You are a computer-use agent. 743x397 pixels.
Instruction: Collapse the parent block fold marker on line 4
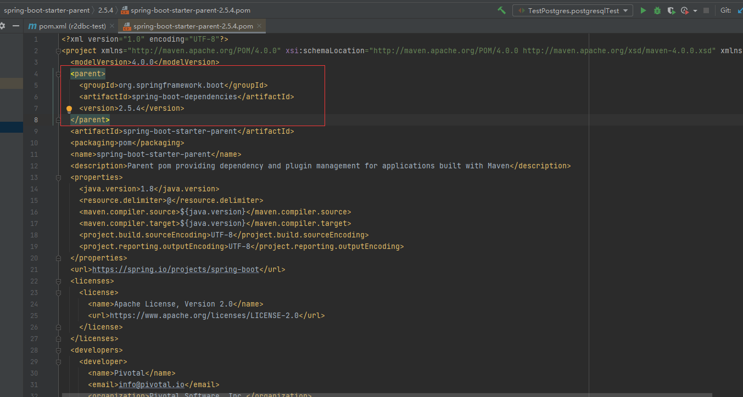58,74
